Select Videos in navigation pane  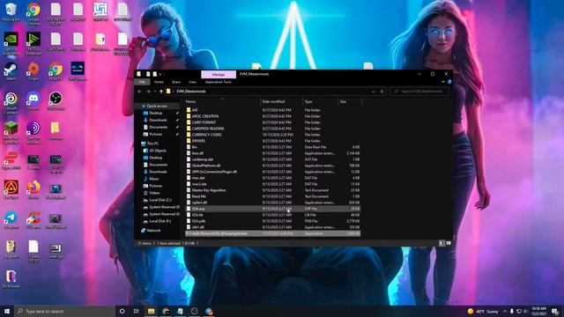[x=154, y=193]
